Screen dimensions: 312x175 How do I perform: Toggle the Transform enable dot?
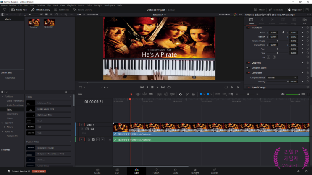click(x=249, y=28)
